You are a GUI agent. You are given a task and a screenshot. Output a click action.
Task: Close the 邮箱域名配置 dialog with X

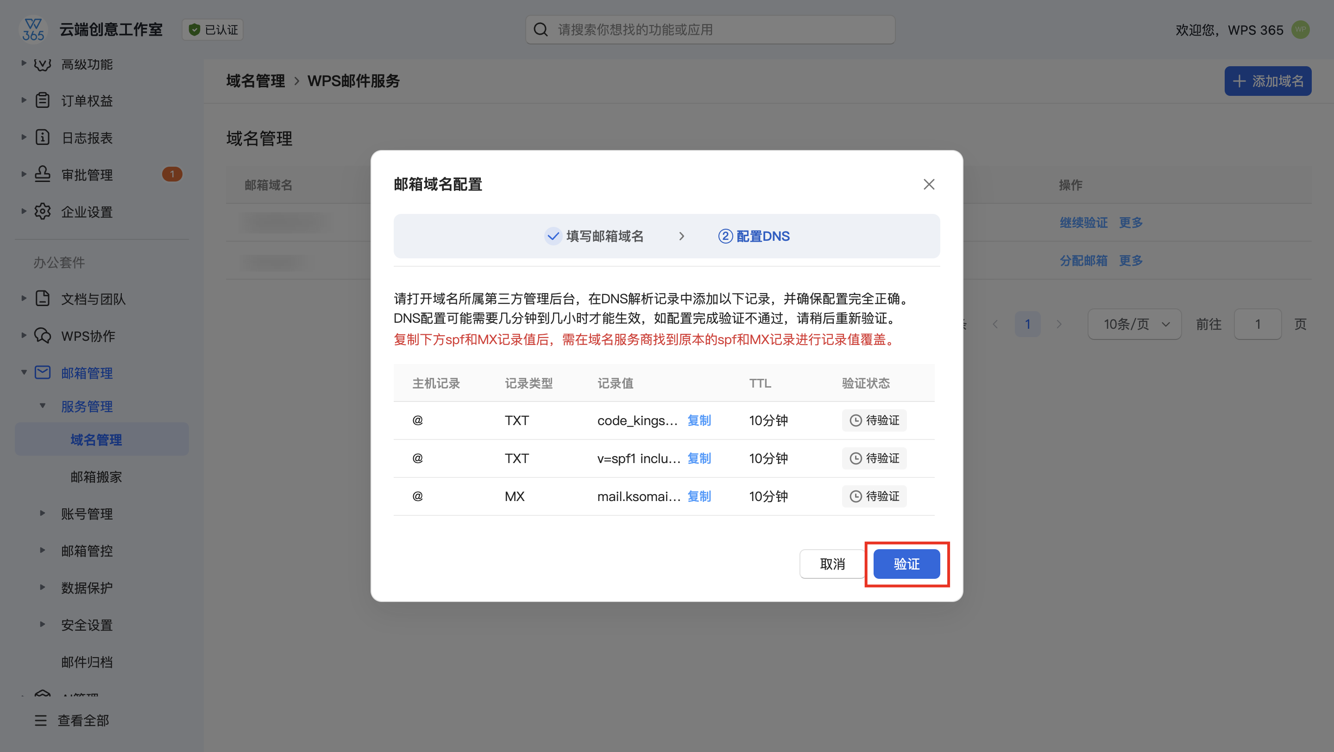(x=929, y=184)
